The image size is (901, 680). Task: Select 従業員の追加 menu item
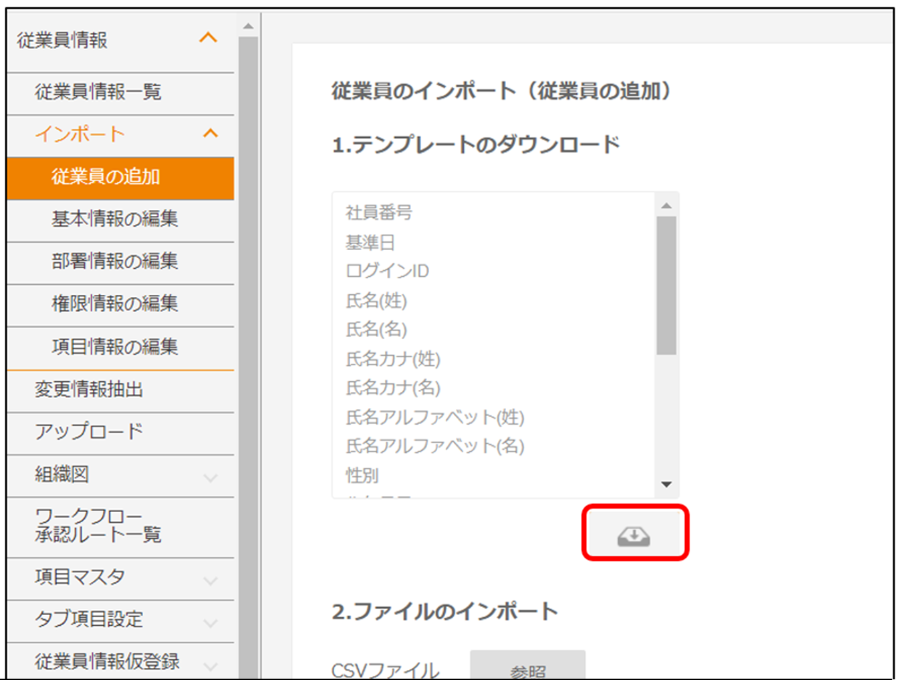[106, 177]
